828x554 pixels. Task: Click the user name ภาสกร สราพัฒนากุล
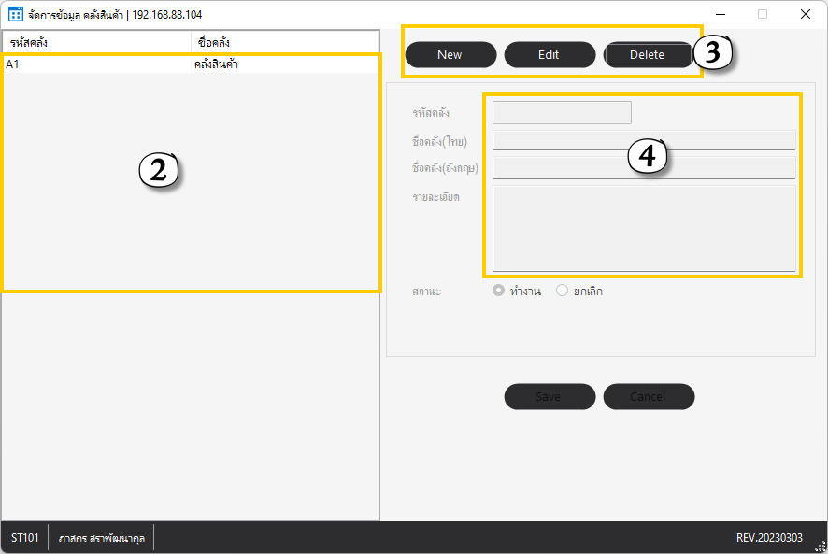click(101, 539)
